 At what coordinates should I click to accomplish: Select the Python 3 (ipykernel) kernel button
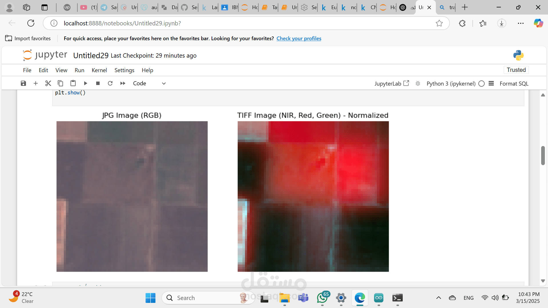pos(451,83)
